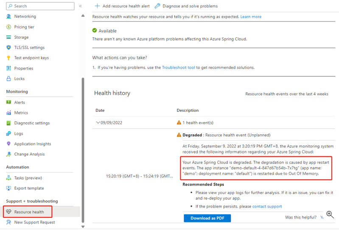The height and width of the screenshot is (230, 339).
Task: Open Diagnostic settings
Action: tap(32, 123)
